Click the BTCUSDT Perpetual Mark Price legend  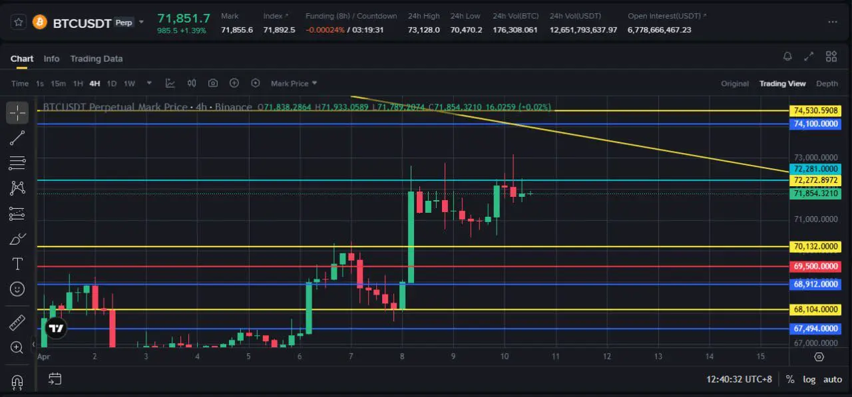click(148, 107)
